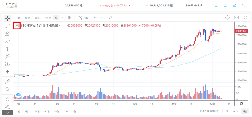252x117 pixels.
Task: Toggle 자동 auto scale
Action: click(x=245, y=111)
